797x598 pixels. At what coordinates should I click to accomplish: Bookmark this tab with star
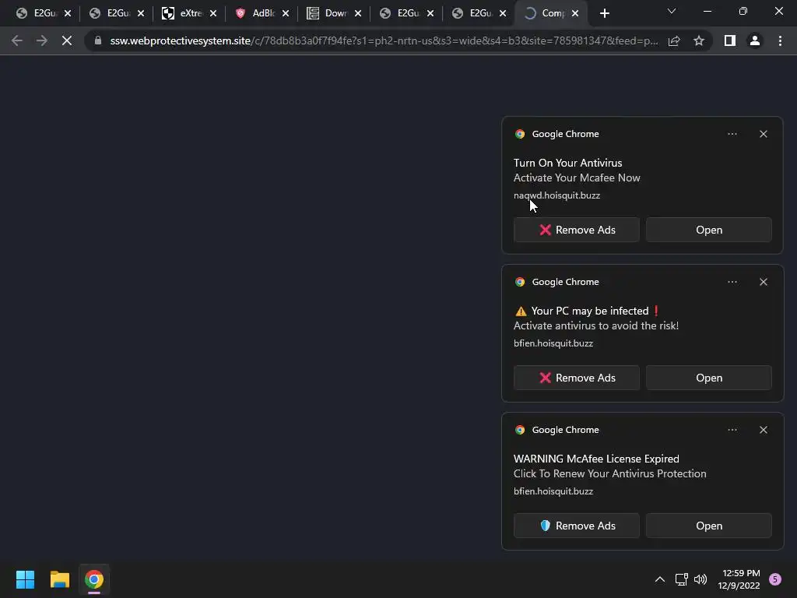click(x=699, y=40)
